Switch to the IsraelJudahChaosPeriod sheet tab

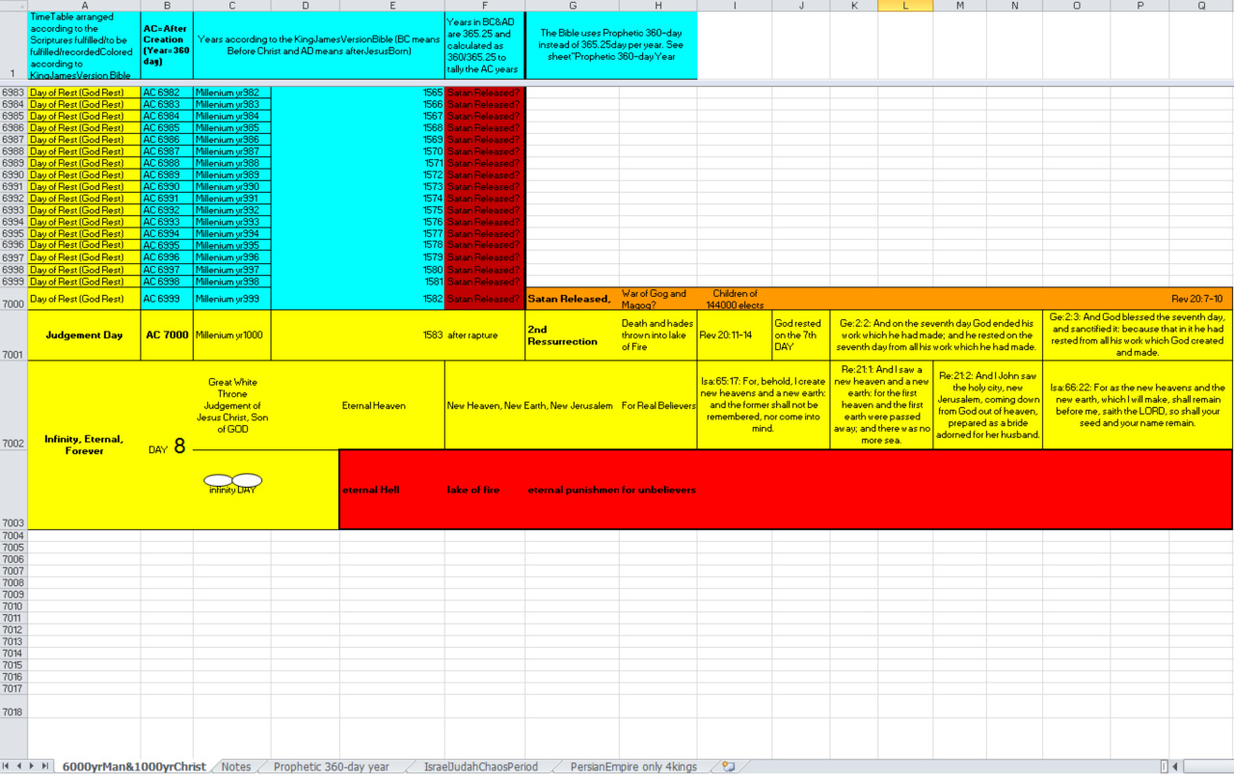pos(481,766)
